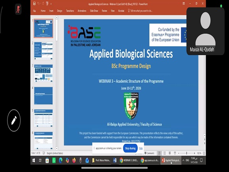The width and height of the screenshot is (229, 172).
Task: Open the Windows Start menu
Action: (34, 161)
